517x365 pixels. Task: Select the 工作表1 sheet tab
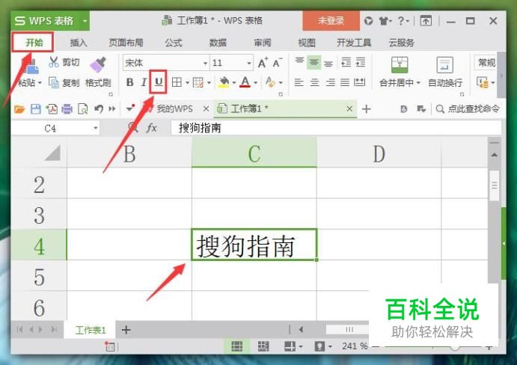click(91, 330)
